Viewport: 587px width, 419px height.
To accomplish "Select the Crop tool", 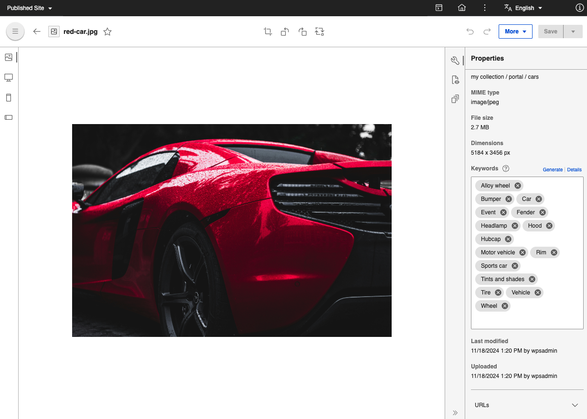I will [267, 31].
